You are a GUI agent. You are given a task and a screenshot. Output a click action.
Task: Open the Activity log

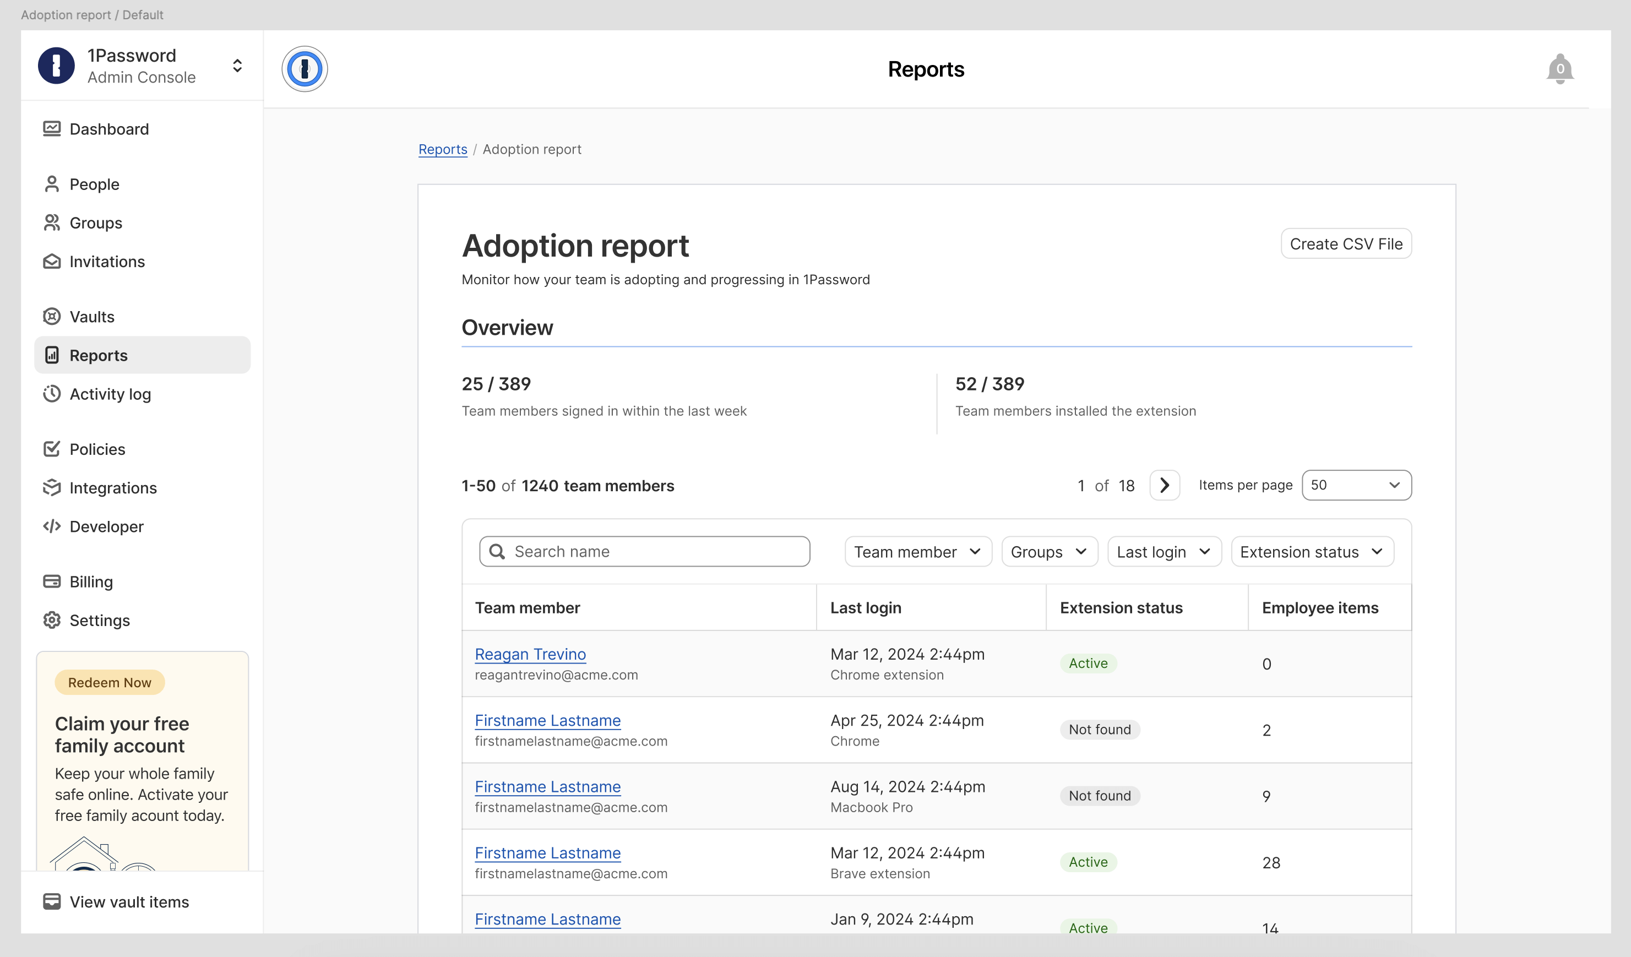tap(110, 393)
